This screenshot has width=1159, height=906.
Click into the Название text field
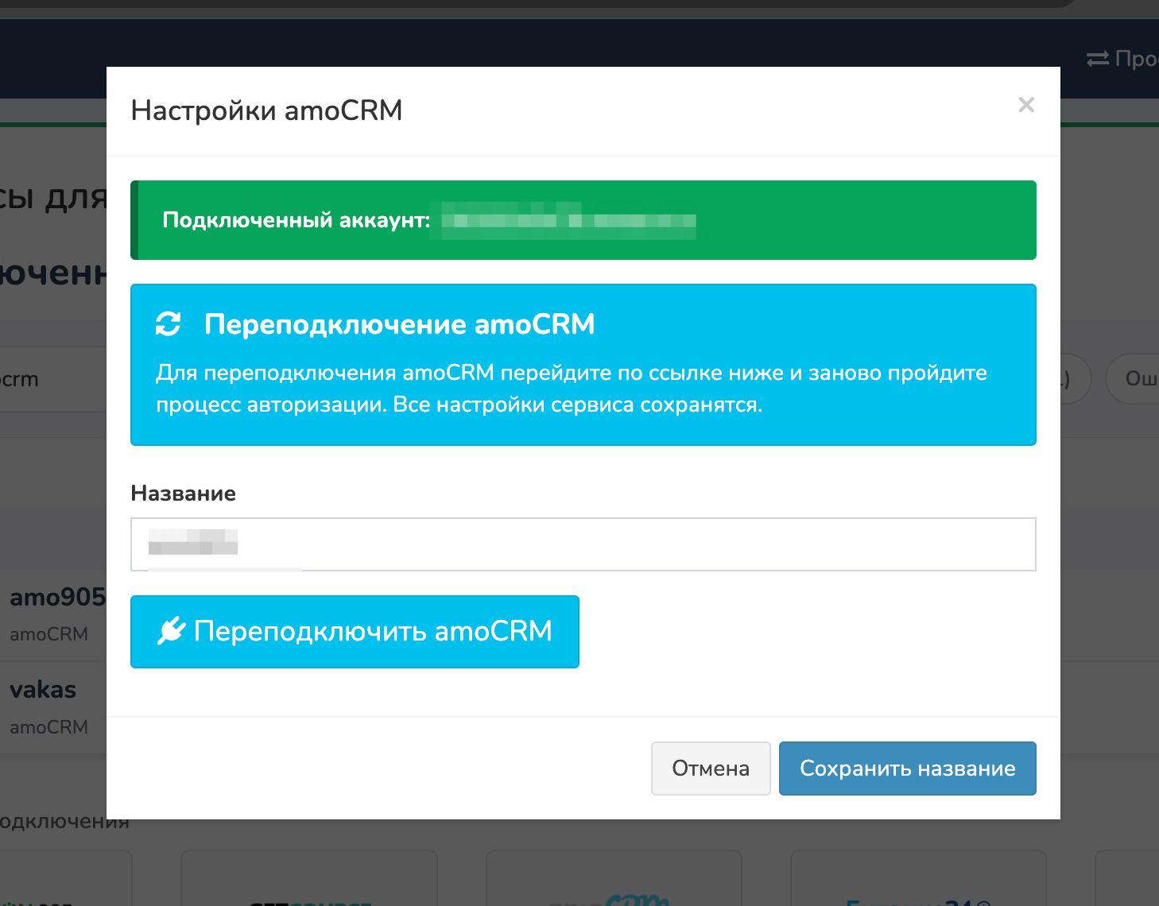583,544
